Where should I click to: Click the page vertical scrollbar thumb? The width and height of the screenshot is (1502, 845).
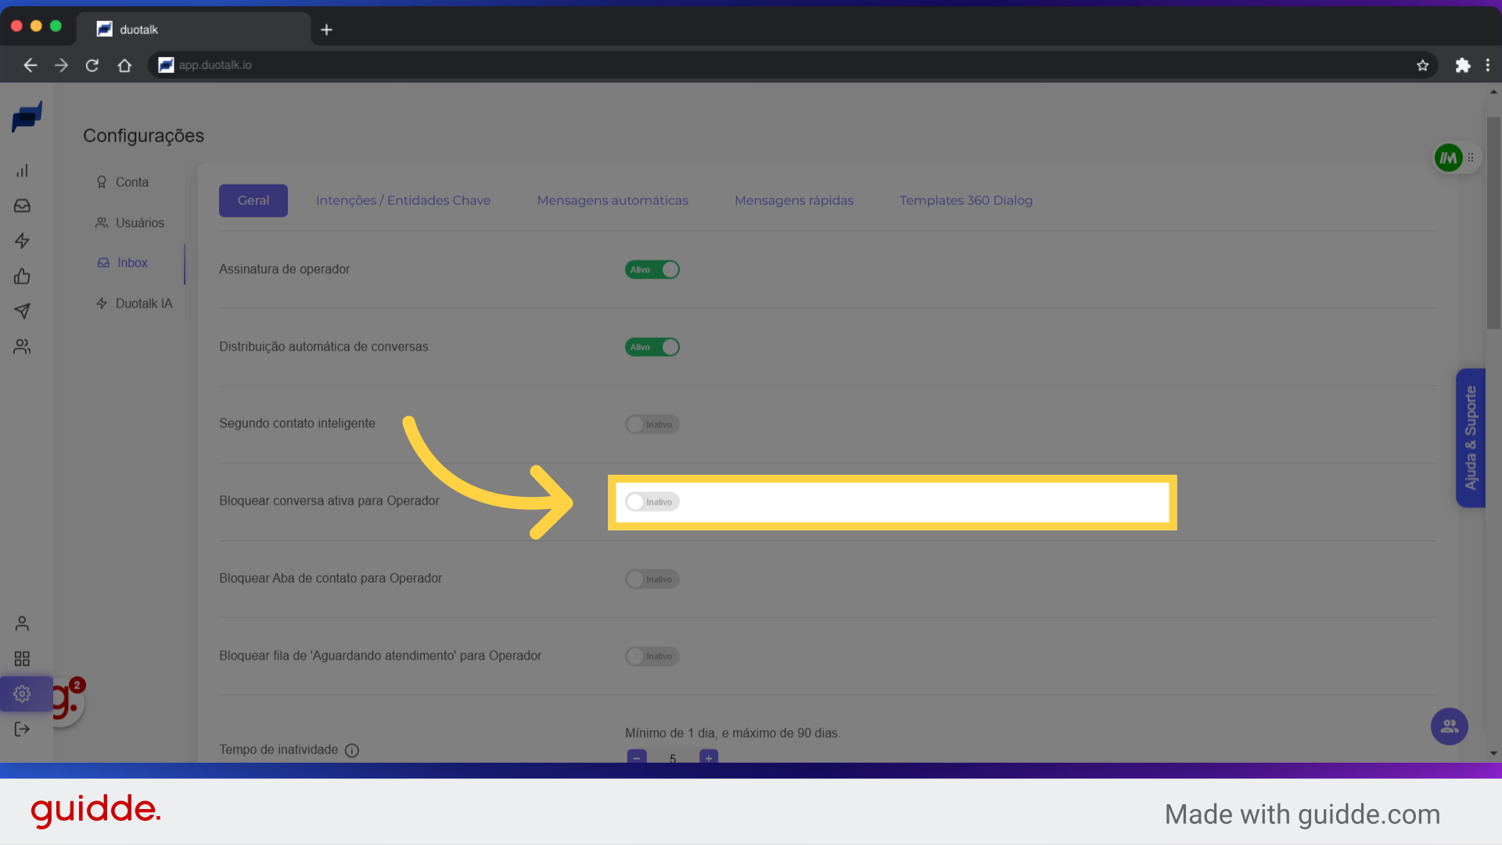click(x=1493, y=223)
